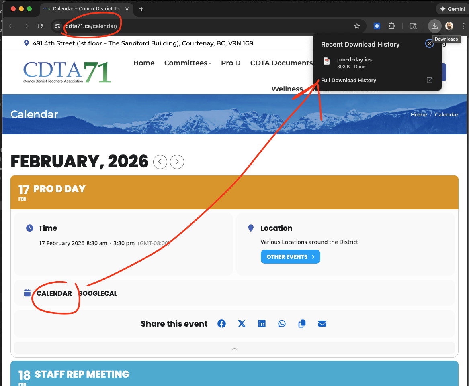Open Downloads toolbar icon
The image size is (469, 386).
coord(434,26)
